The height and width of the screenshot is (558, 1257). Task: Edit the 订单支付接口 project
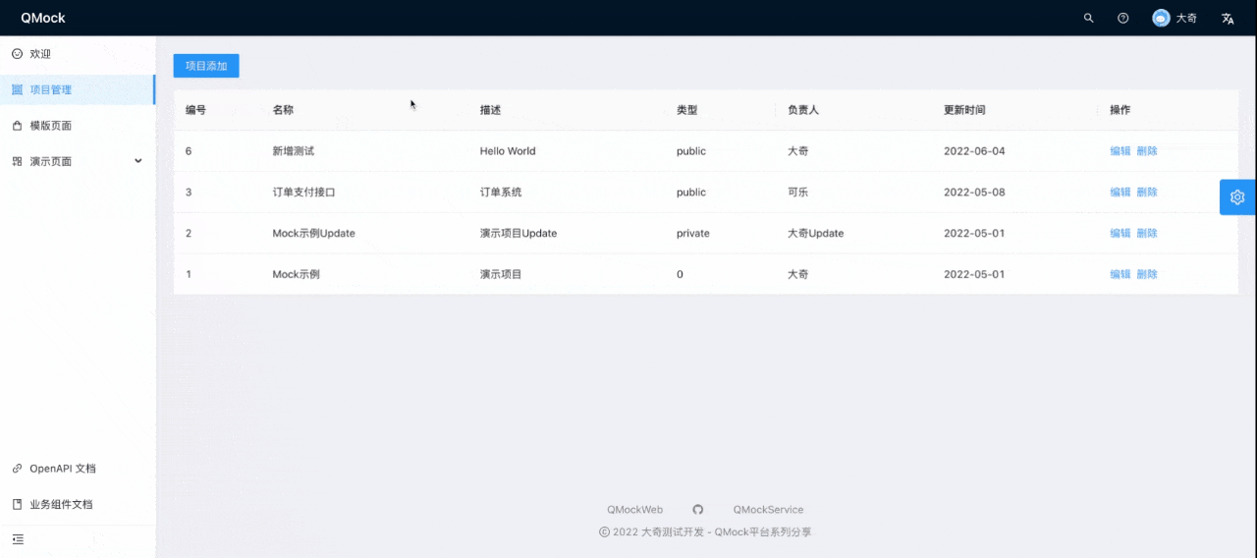[1120, 193]
